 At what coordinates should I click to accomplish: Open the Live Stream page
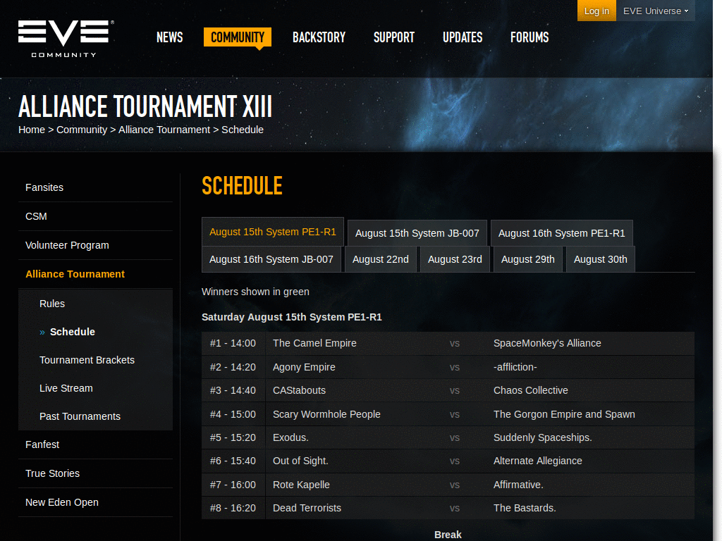(x=66, y=388)
